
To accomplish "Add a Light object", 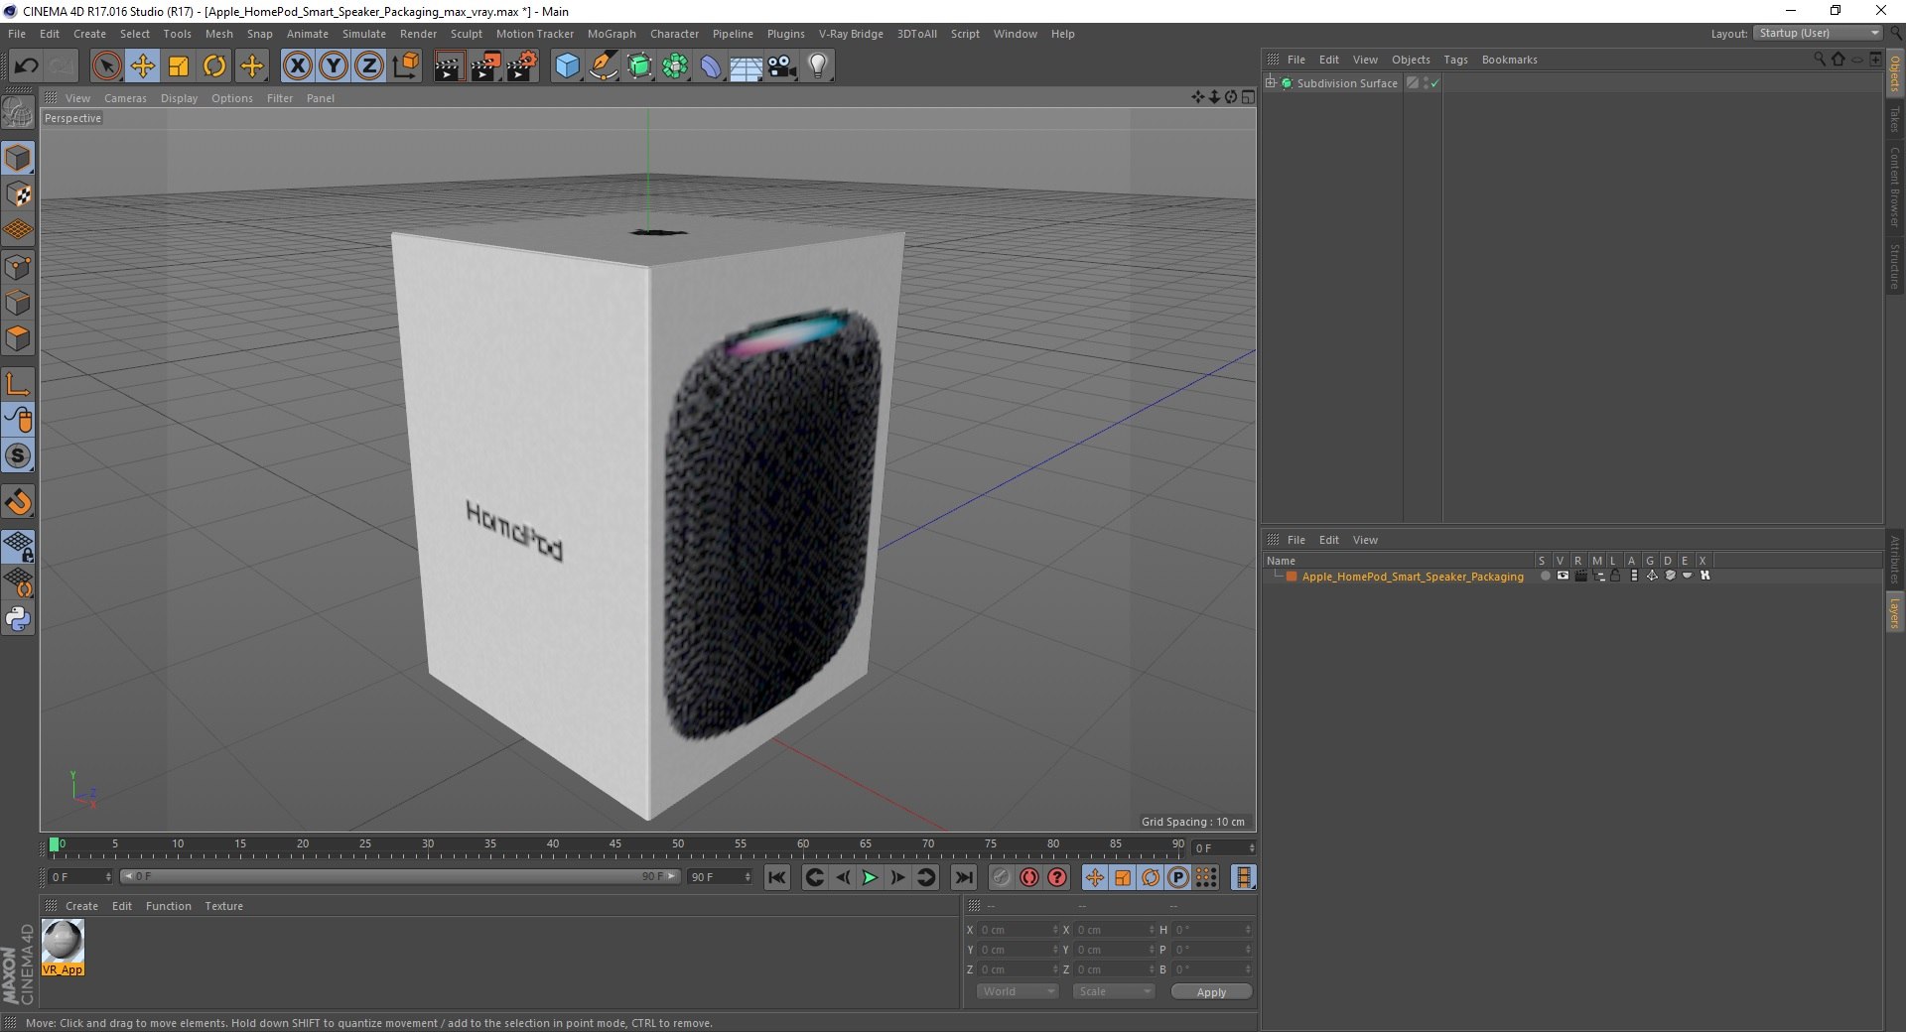I will point(818,66).
